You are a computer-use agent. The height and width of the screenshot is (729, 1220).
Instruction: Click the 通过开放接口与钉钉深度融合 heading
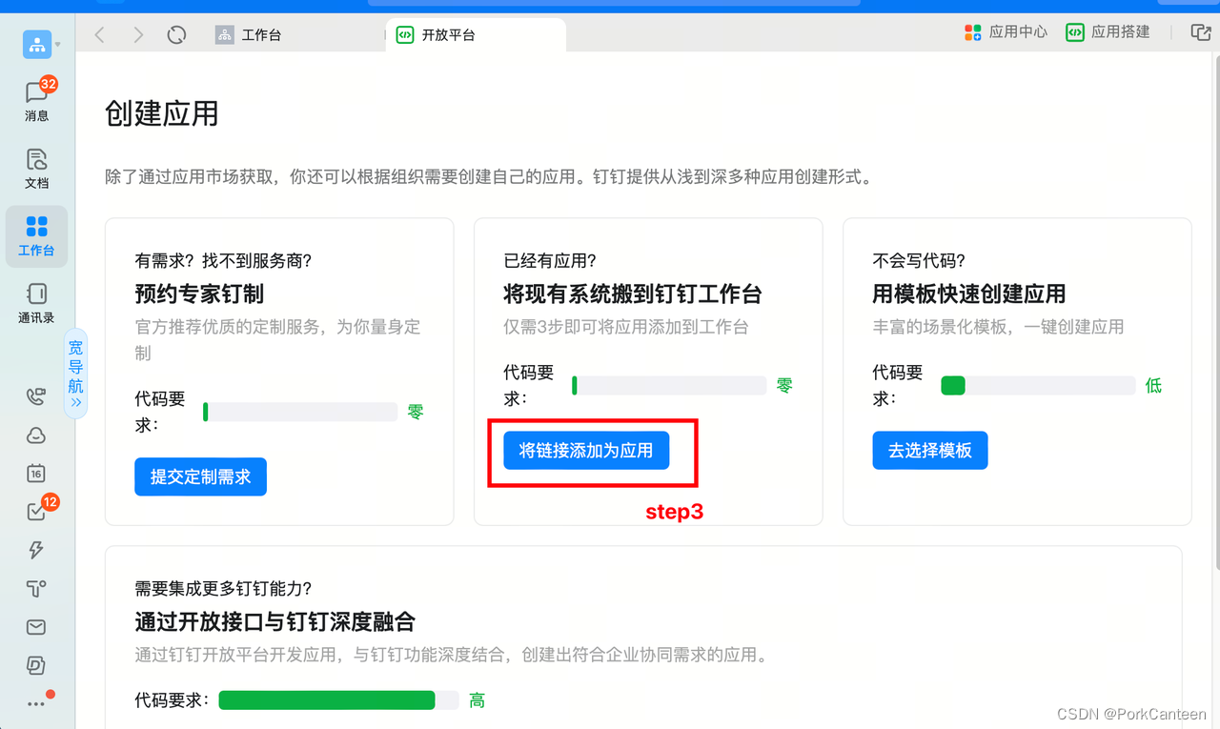(275, 622)
